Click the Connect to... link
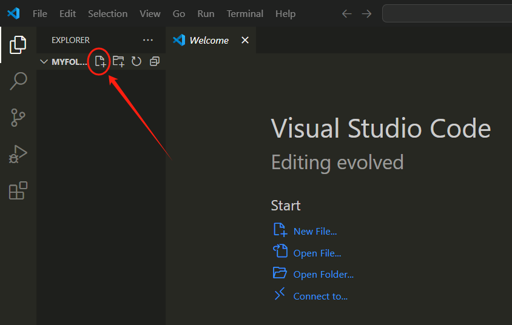The image size is (512, 325). tap(320, 297)
